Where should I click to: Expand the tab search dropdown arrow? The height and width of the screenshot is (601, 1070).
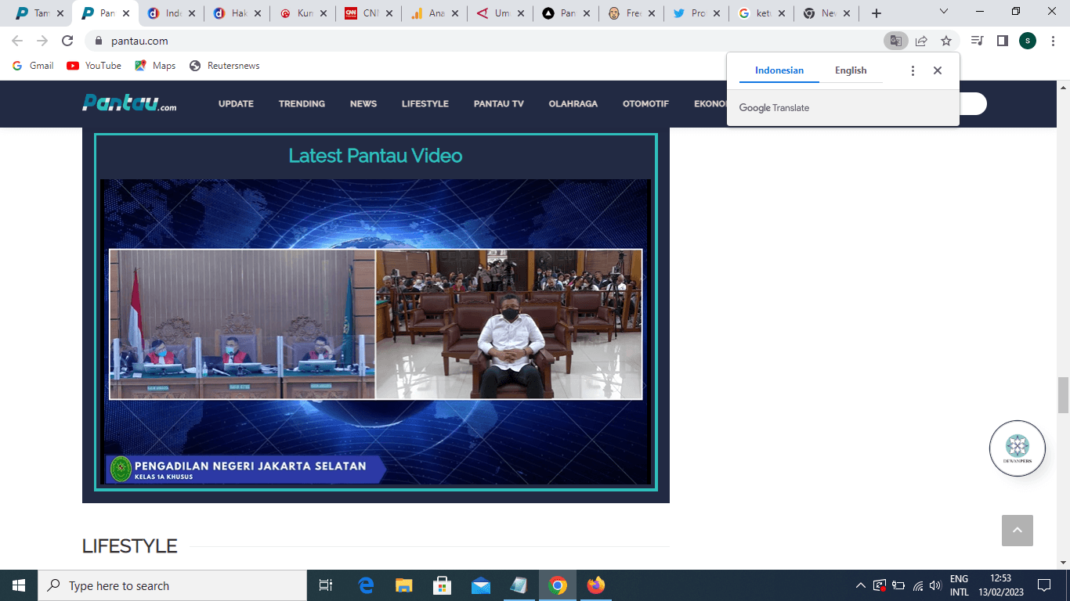pos(944,13)
